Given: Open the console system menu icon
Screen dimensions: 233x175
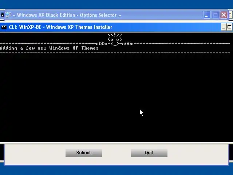Looking at the screenshot, I should pyautogui.click(x=4, y=27).
